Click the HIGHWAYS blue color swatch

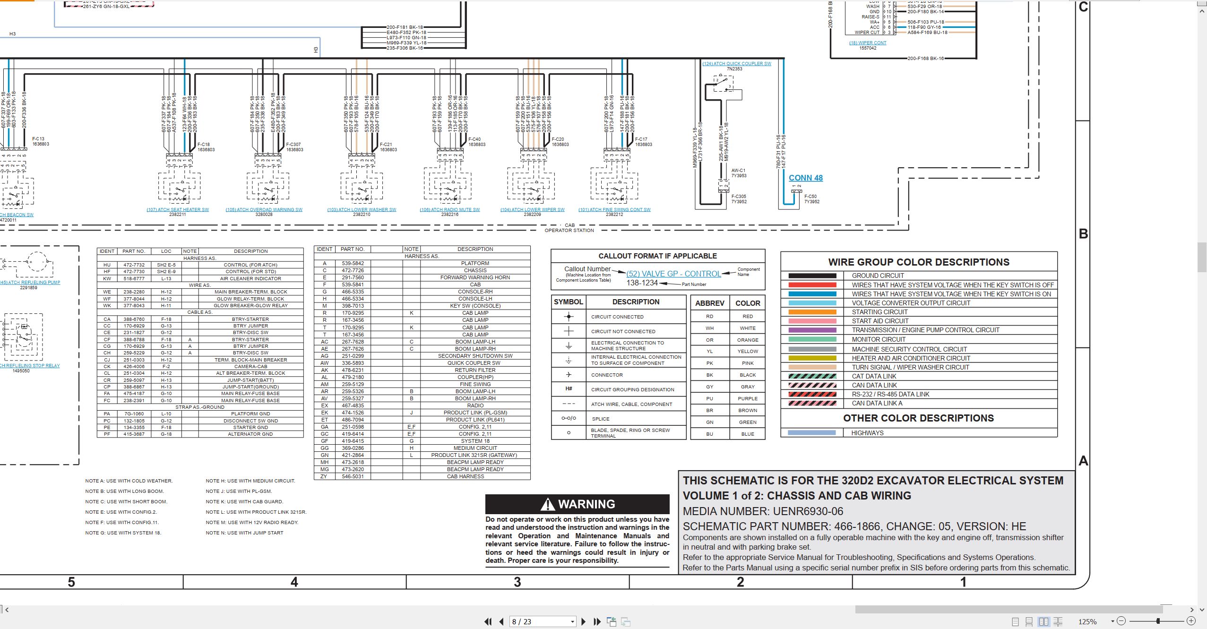pos(811,433)
